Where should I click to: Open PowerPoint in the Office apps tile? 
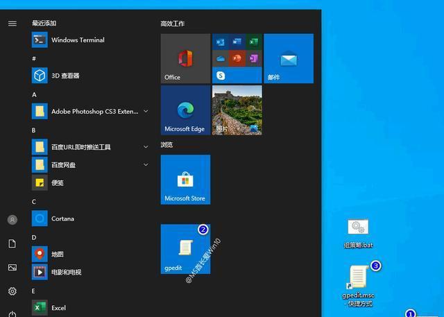[x=237, y=58]
